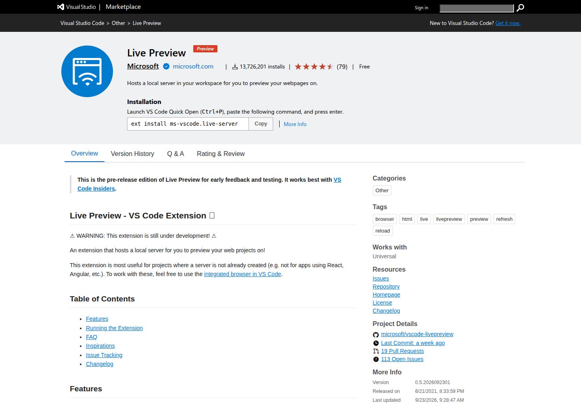Select the browser tag

pos(385,219)
